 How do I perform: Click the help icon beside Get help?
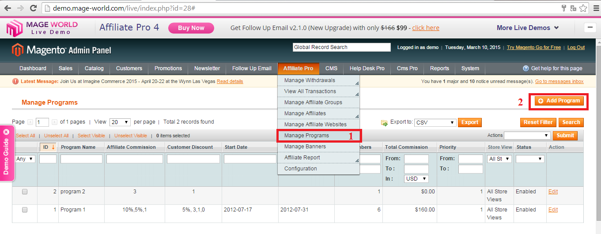point(525,68)
